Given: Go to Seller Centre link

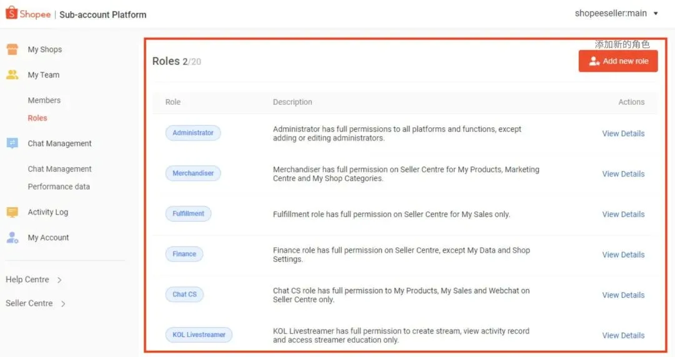Looking at the screenshot, I should [x=29, y=303].
